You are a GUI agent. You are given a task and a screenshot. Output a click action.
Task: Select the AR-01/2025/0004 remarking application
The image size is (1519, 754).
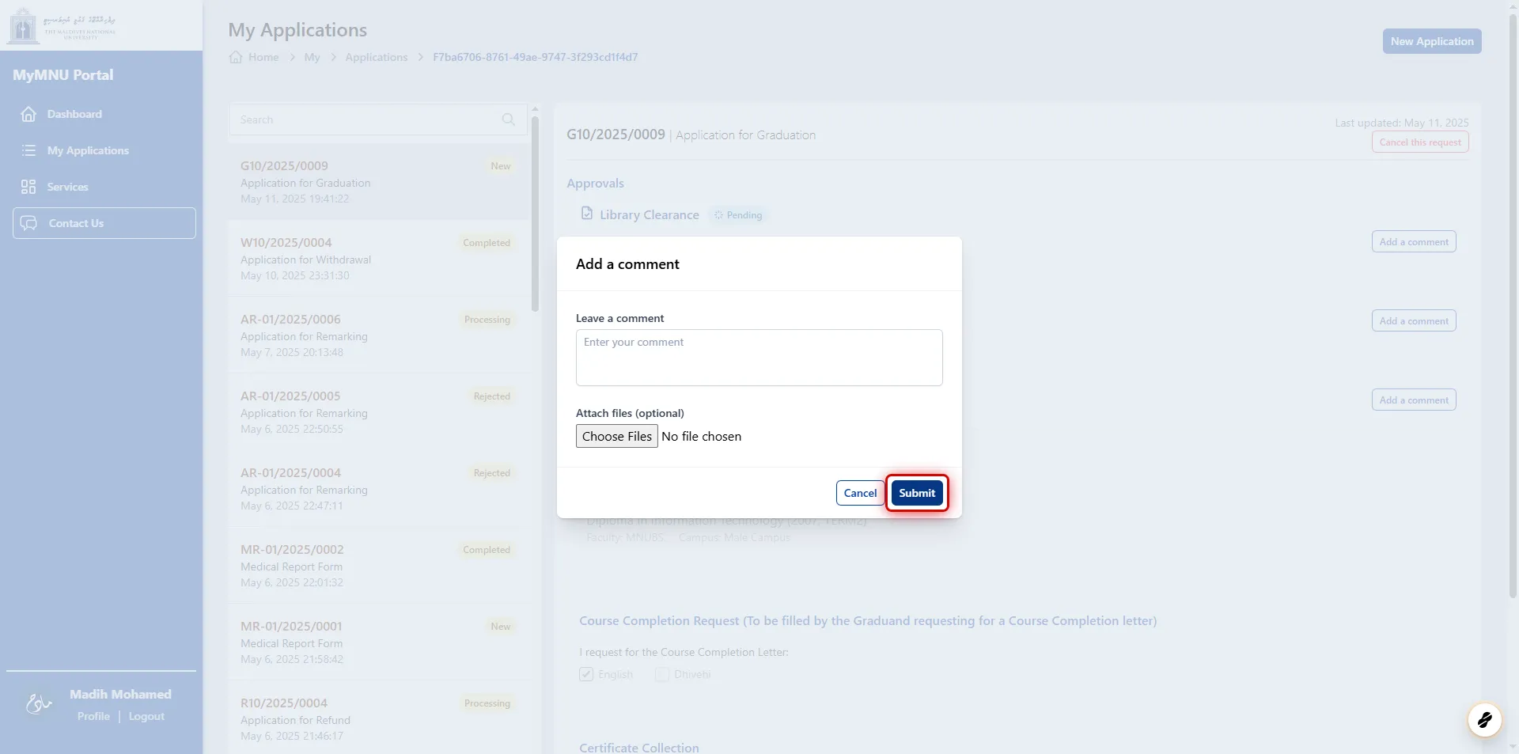(378, 489)
